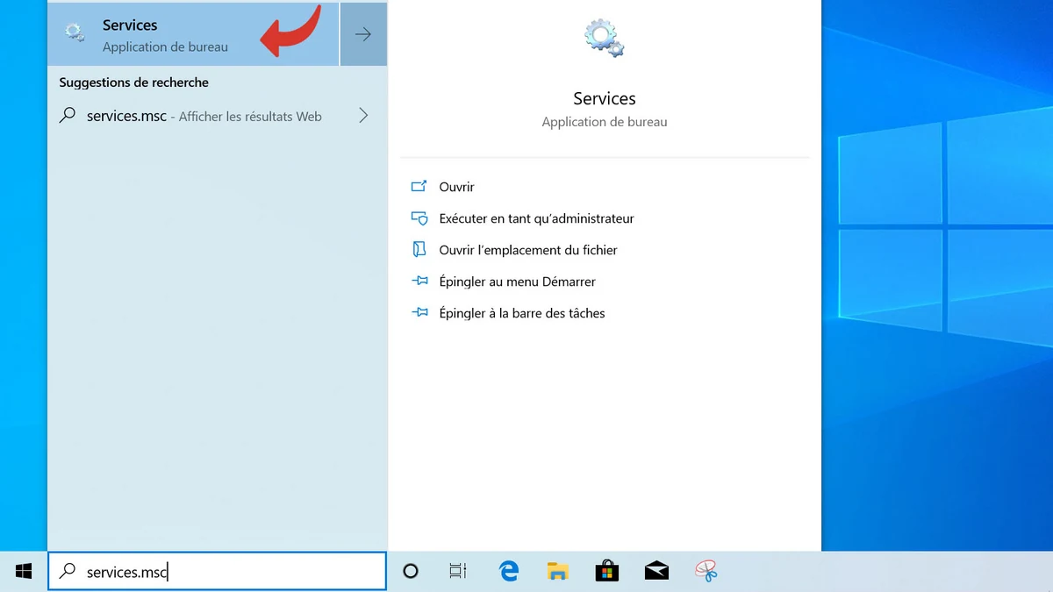The image size is (1053, 592).
Task: Click Ouvrir l'emplacement du fichier
Action: [528, 250]
